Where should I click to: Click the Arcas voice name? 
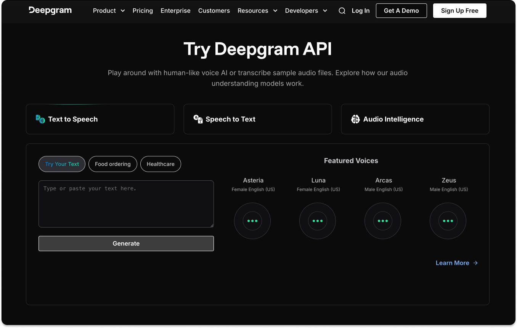384,180
